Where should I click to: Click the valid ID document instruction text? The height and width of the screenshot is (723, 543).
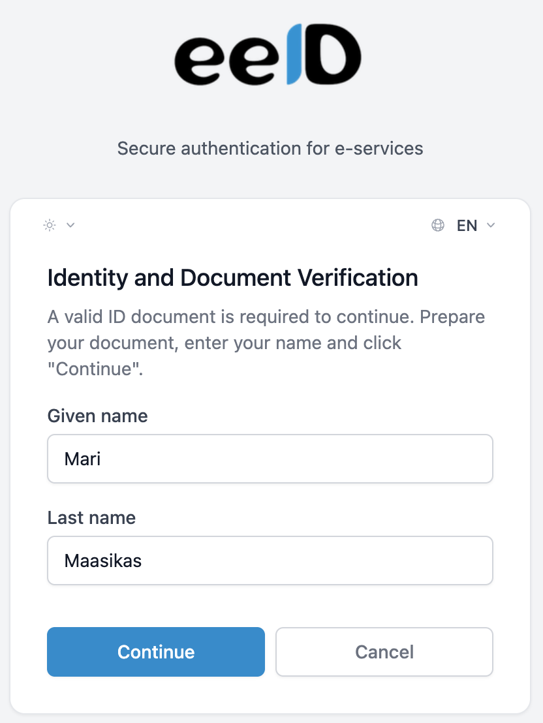[266, 317]
